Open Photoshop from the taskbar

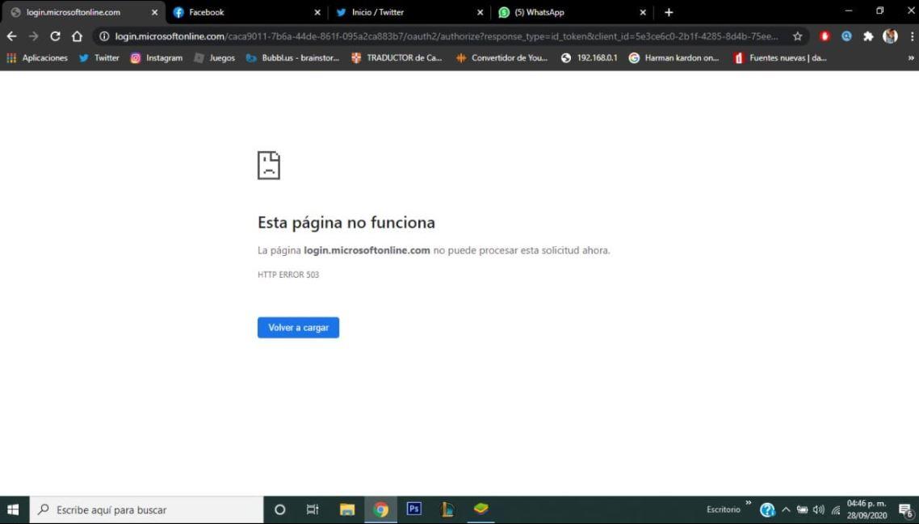pos(413,509)
